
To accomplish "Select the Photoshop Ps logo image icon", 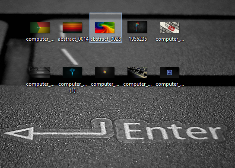I will (x=169, y=73).
